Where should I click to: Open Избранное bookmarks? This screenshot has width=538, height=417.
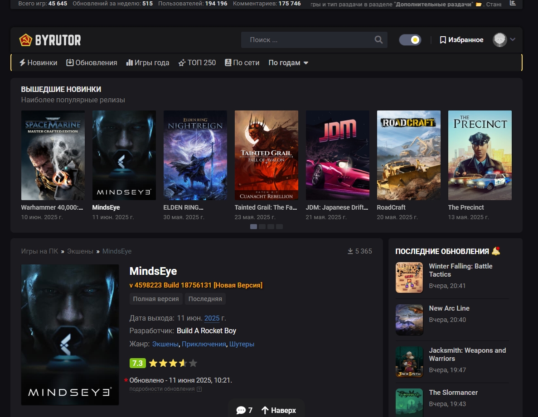pyautogui.click(x=461, y=40)
